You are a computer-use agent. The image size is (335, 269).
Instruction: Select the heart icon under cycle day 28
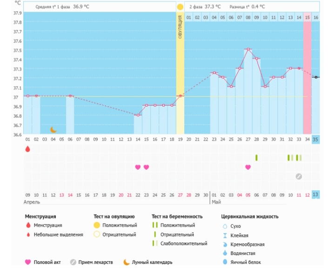248,167
